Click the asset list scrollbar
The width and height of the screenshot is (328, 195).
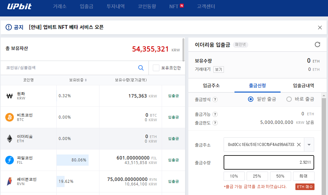pyautogui.click(x=183, y=50)
